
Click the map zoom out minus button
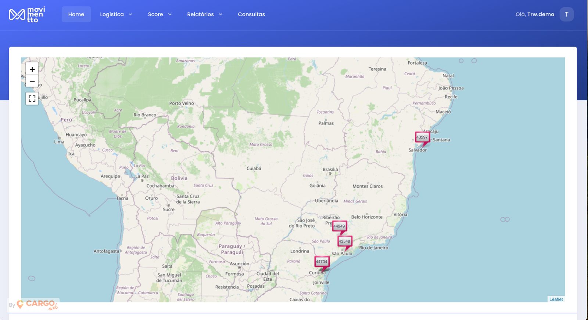coord(32,81)
